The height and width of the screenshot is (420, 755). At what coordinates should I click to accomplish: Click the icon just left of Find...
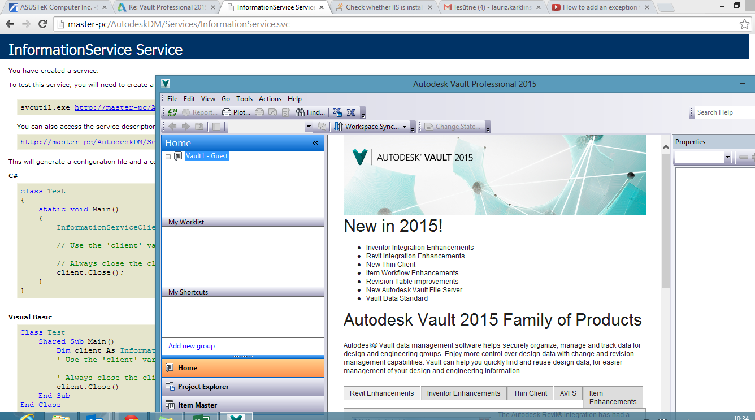coord(285,112)
